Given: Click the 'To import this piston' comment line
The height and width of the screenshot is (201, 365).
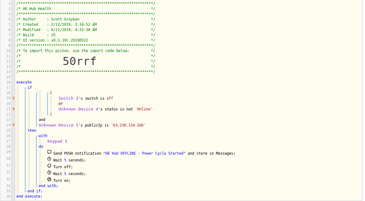Looking at the screenshot, I should click(x=76, y=51).
